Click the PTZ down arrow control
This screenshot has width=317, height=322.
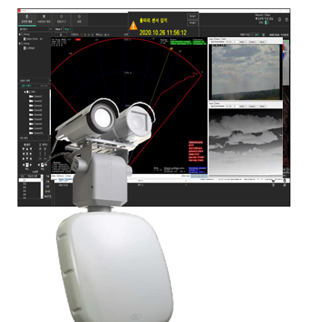tap(27, 159)
